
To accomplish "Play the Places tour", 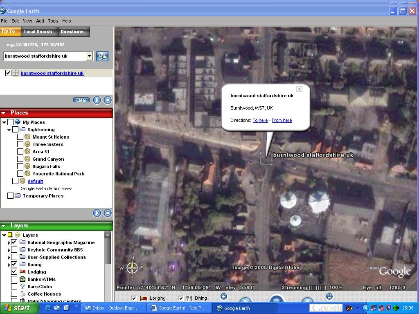I will 97,213.
